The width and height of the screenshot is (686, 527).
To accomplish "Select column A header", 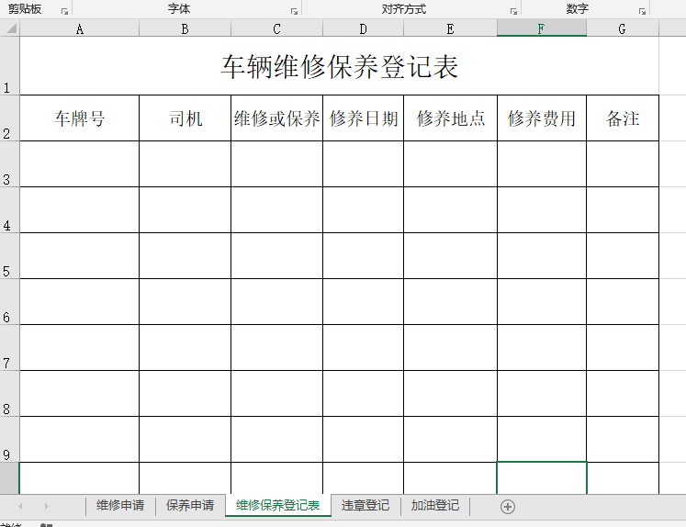I will 80,28.
